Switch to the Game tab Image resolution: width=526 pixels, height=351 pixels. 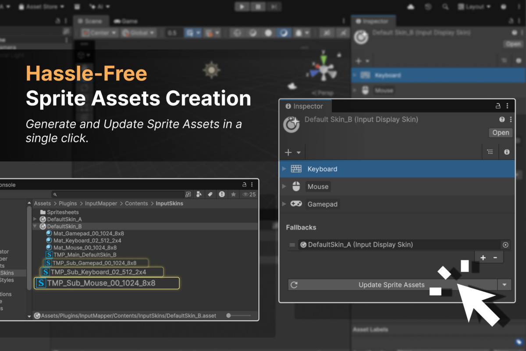point(126,21)
